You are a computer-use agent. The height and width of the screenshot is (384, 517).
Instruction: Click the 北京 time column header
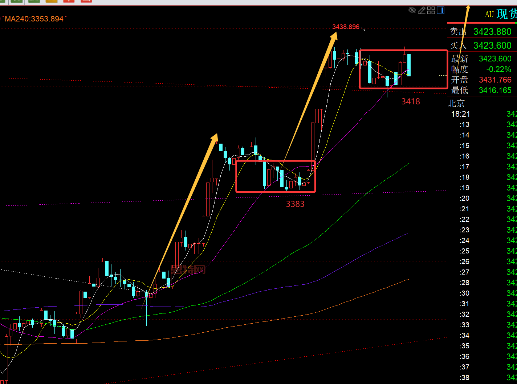(x=456, y=104)
